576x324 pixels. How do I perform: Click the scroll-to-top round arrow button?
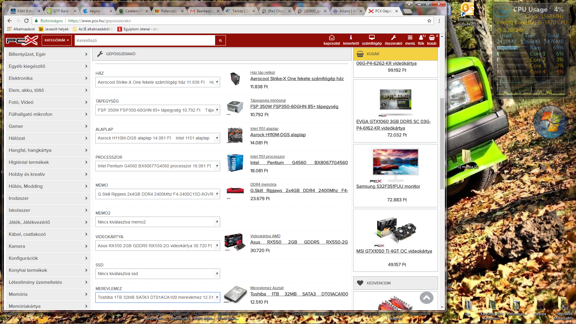[426, 298]
